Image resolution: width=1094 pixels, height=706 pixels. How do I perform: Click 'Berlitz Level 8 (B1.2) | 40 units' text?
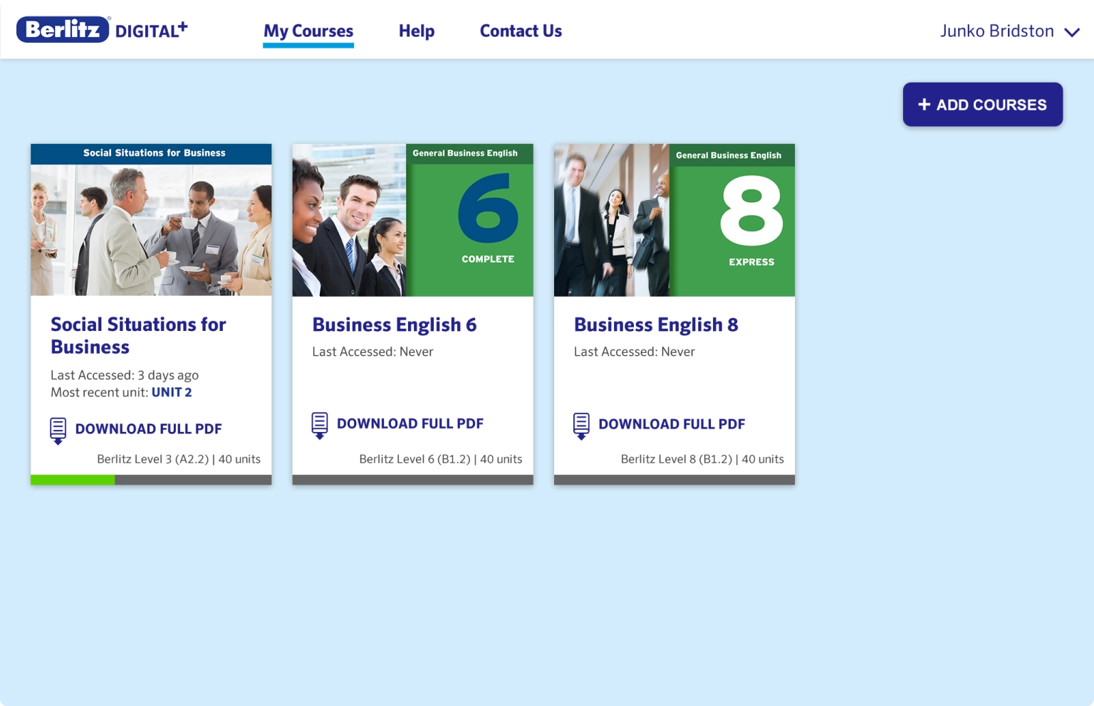[702, 459]
